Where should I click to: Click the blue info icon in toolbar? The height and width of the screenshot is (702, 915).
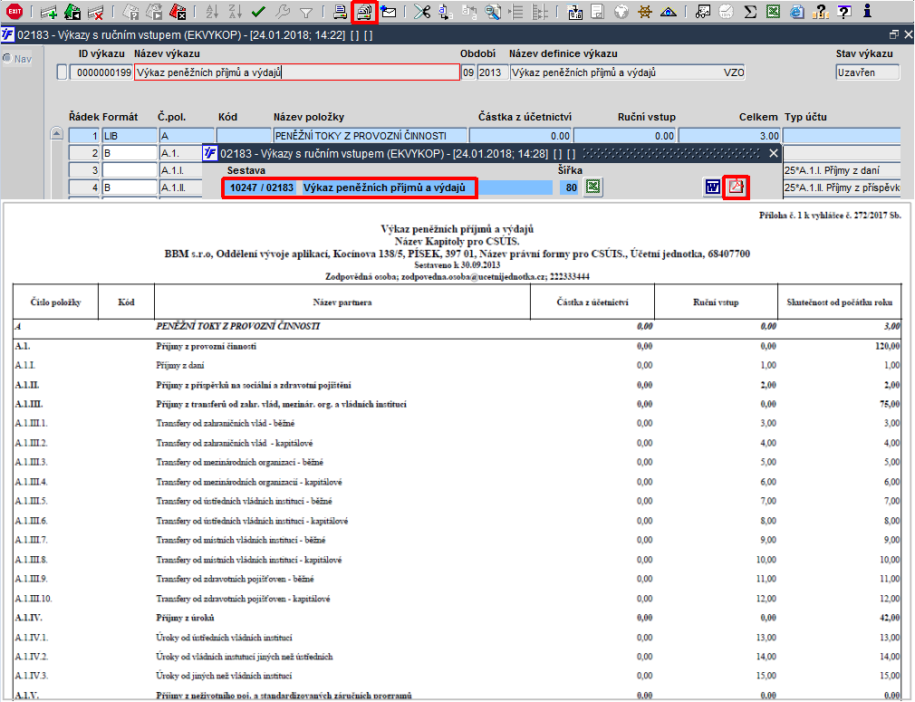pyautogui.click(x=867, y=13)
